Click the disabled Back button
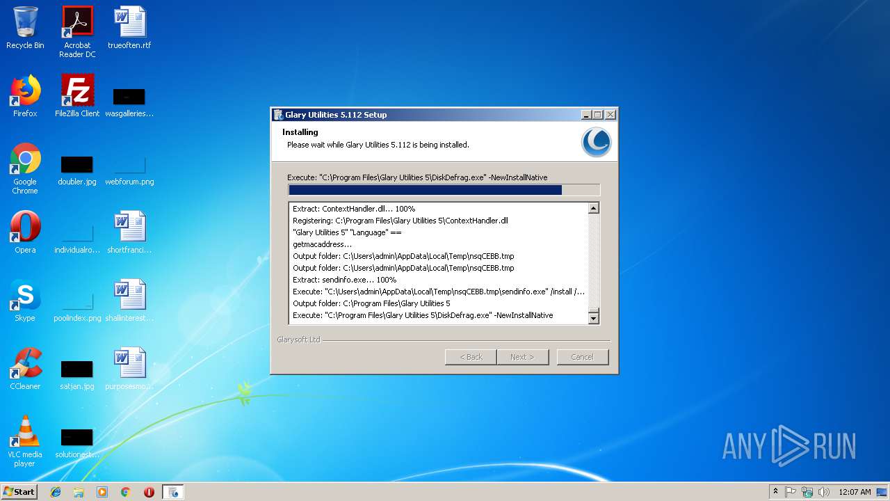The width and height of the screenshot is (890, 501). [471, 357]
